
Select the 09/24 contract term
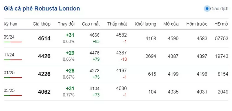[9, 37]
